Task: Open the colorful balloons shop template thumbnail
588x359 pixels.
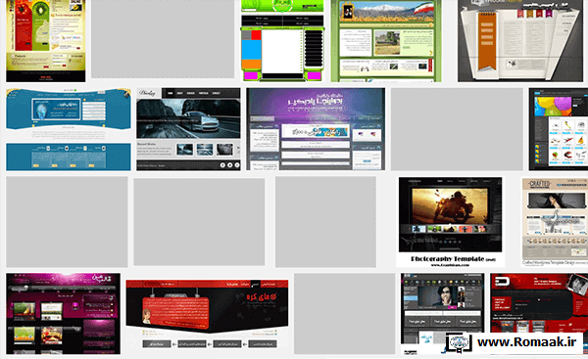Action: click(x=559, y=129)
